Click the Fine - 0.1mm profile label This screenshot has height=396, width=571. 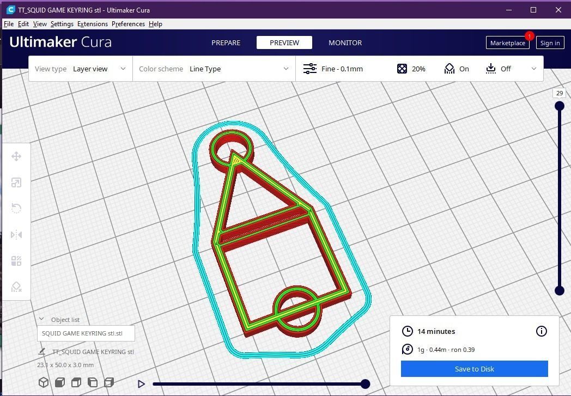[342, 69]
